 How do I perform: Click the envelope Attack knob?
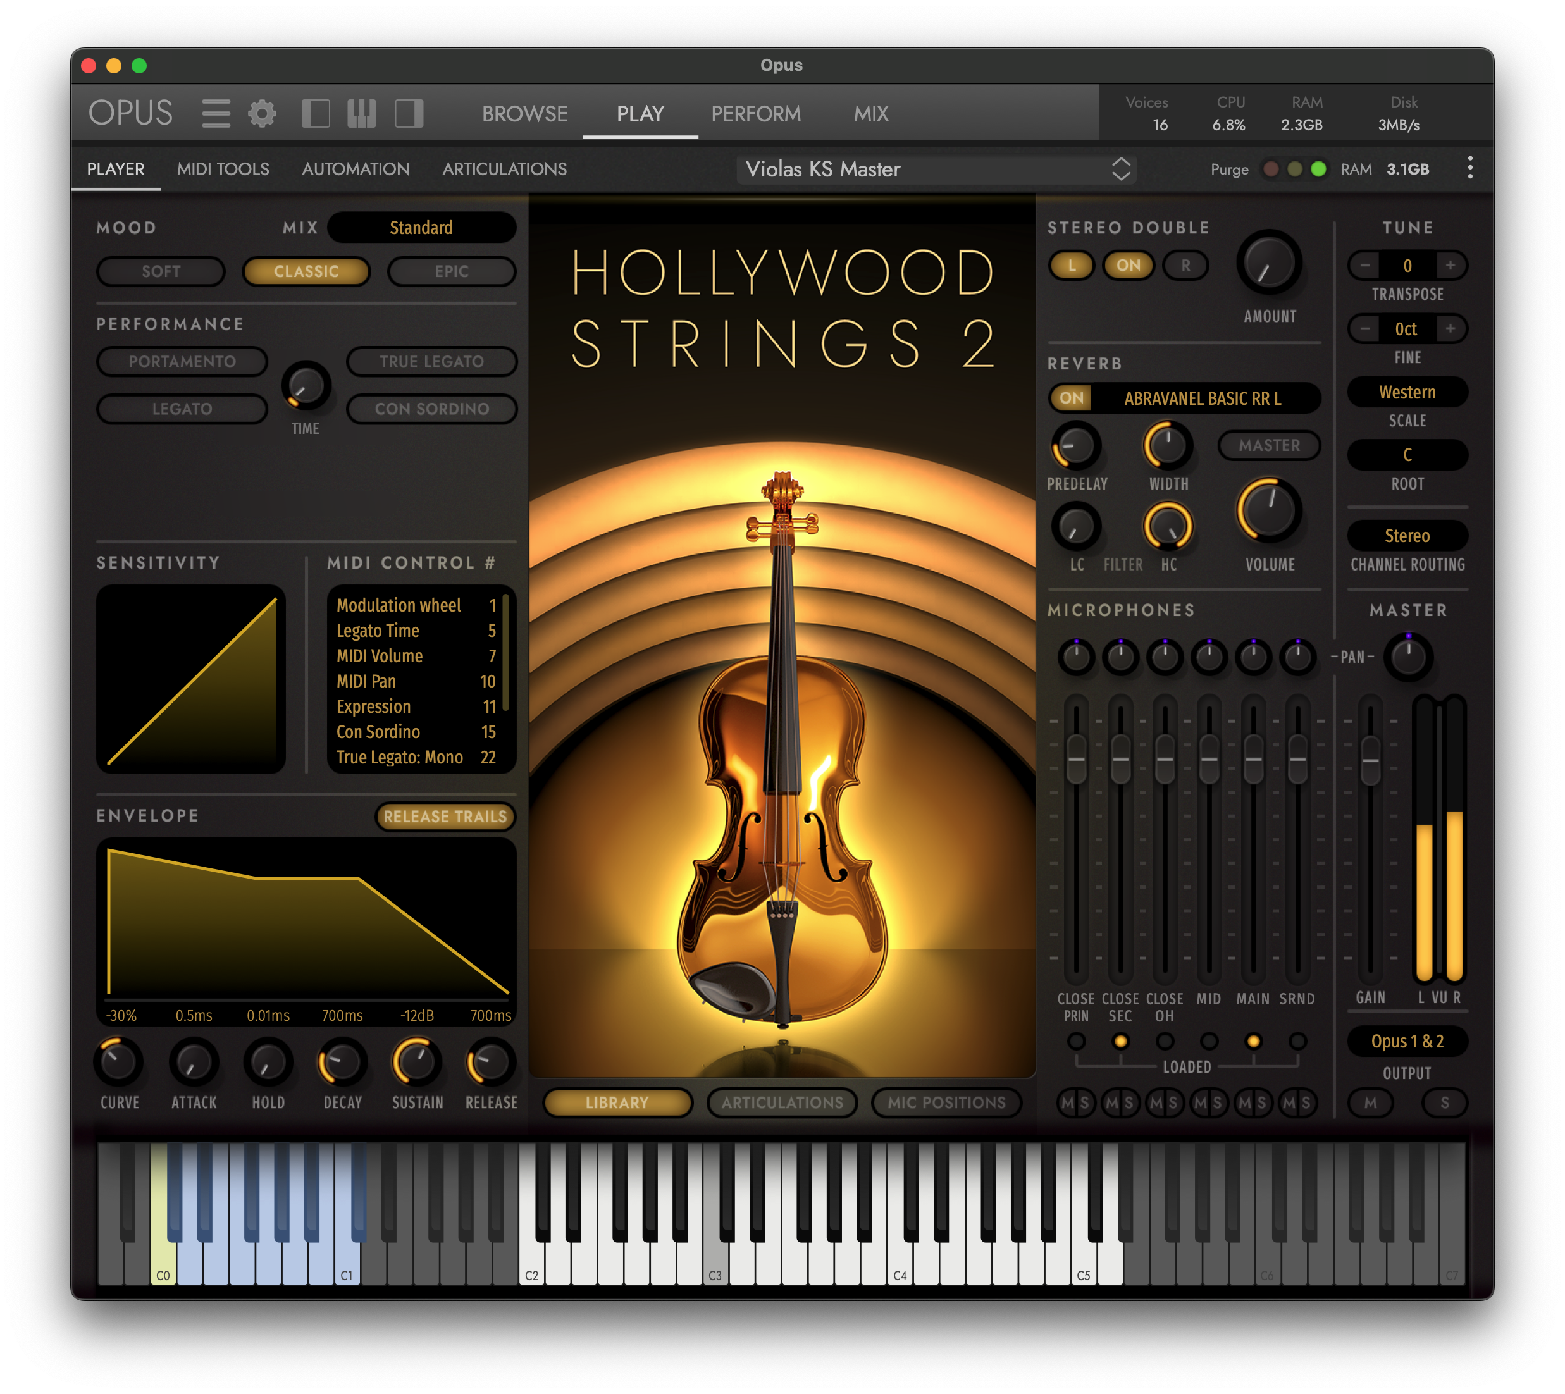click(193, 1061)
